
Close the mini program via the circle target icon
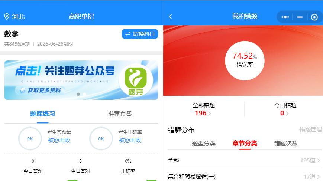(x=314, y=17)
